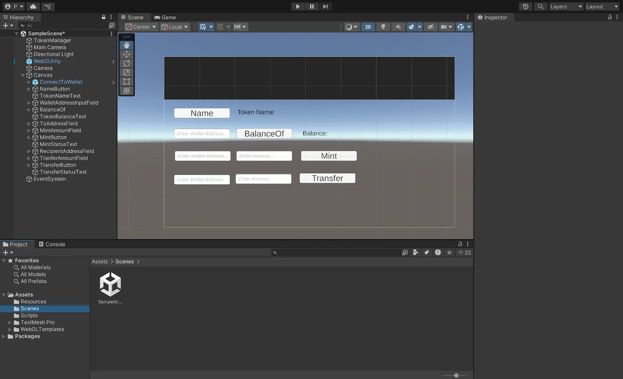This screenshot has height=379, width=623.
Task: Select the Hand tool in Scene view
Action: tap(127, 45)
